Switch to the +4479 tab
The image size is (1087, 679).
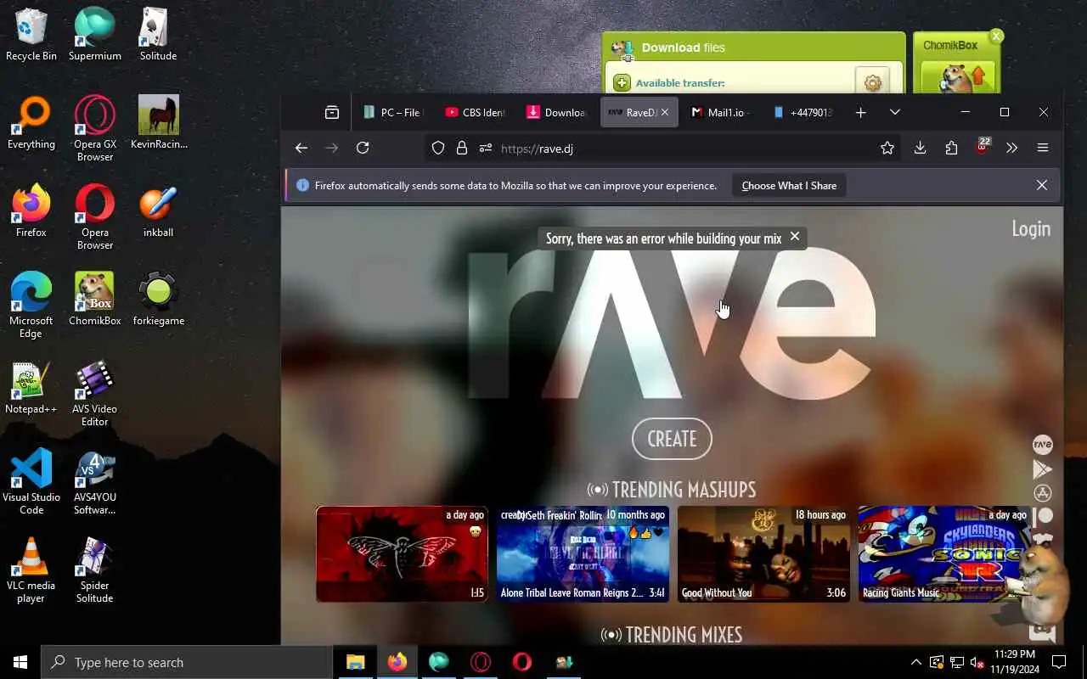click(x=803, y=112)
